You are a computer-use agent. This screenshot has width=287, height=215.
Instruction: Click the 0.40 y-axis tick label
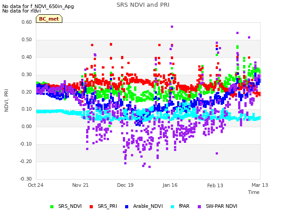[27, 57]
